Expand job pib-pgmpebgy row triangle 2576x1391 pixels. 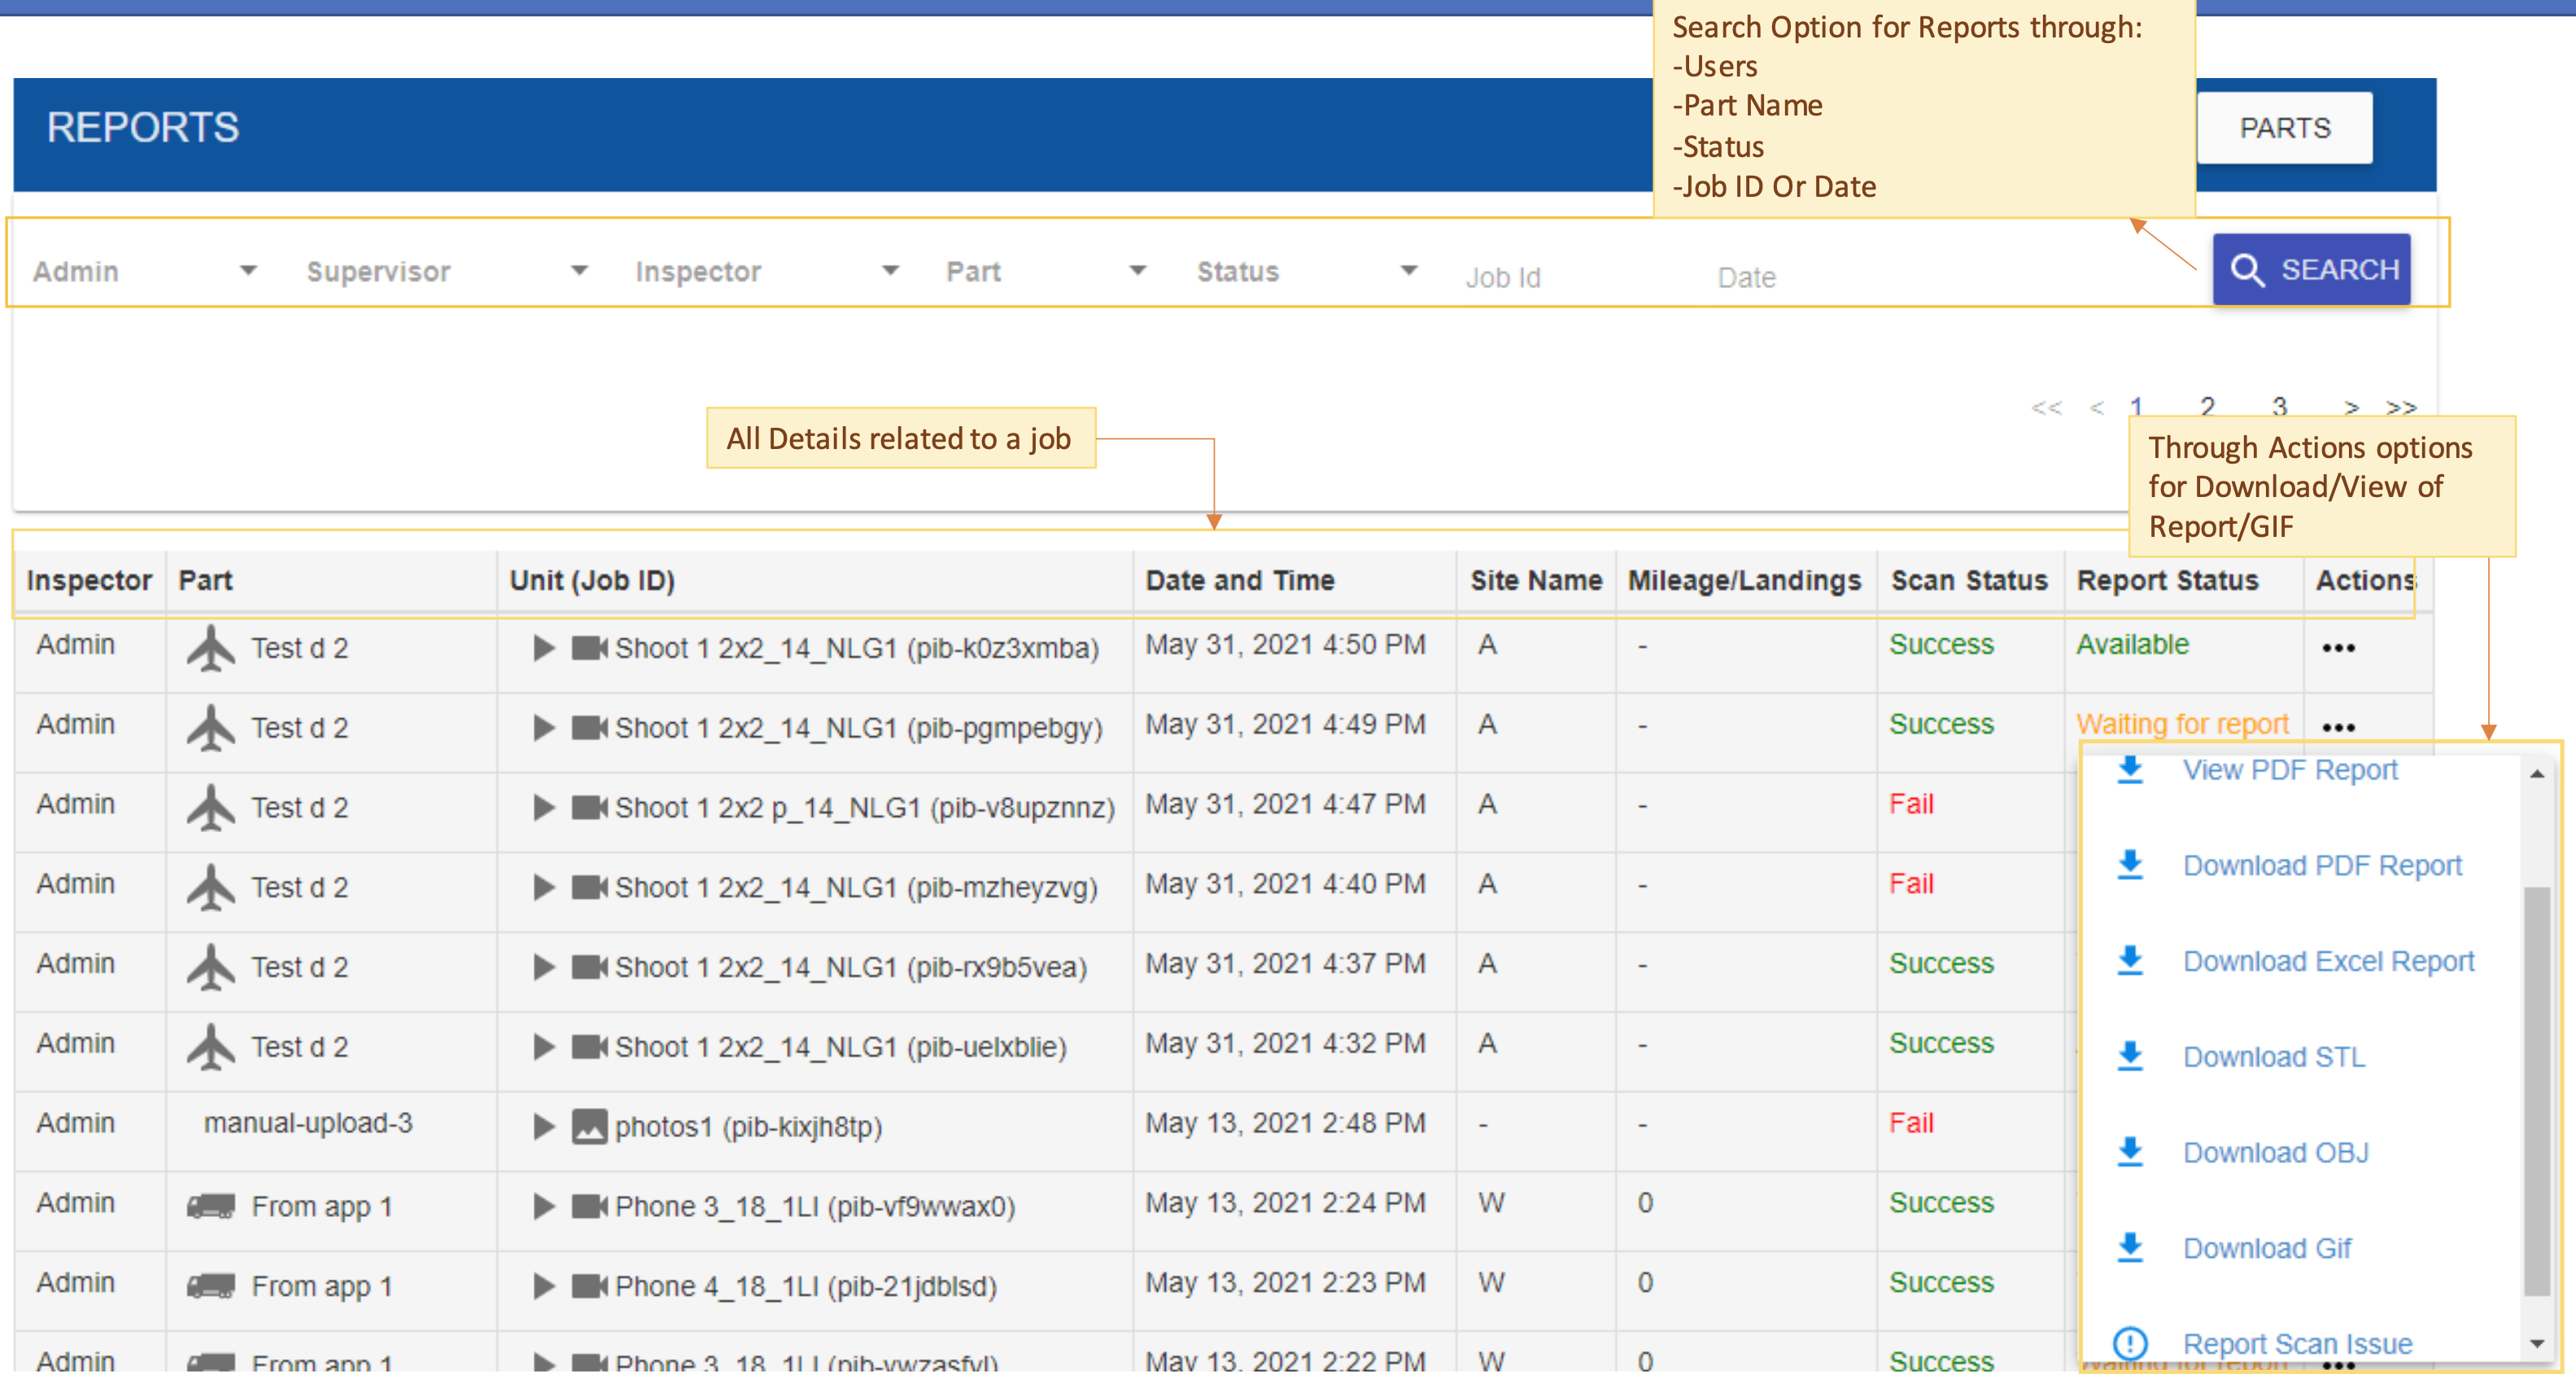(x=543, y=727)
